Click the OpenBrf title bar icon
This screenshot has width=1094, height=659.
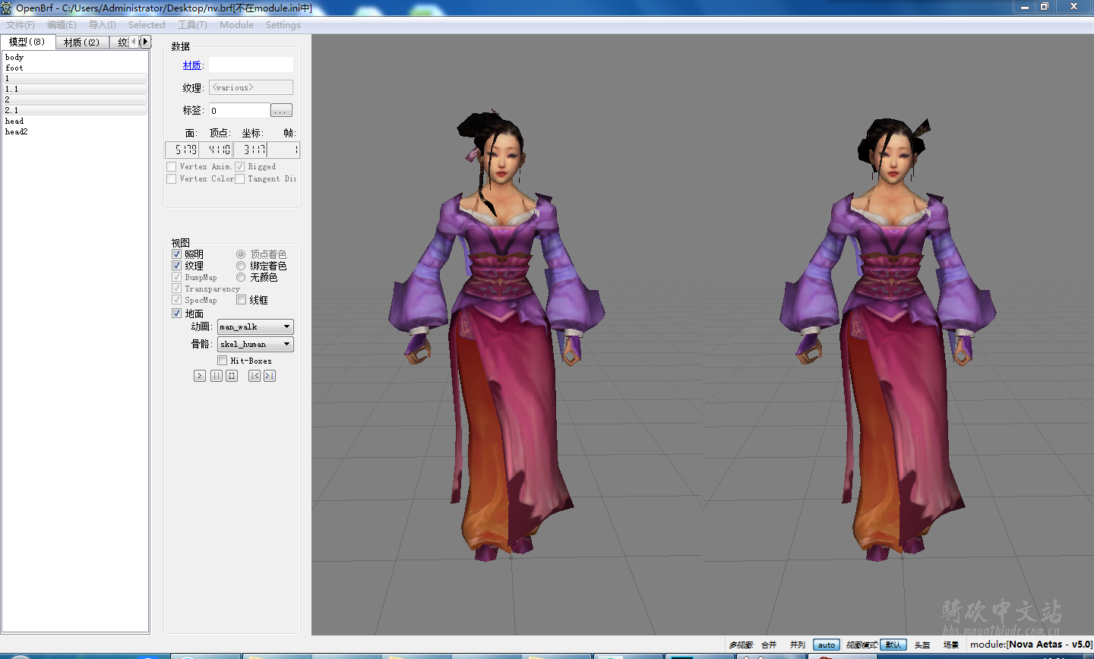coord(7,8)
